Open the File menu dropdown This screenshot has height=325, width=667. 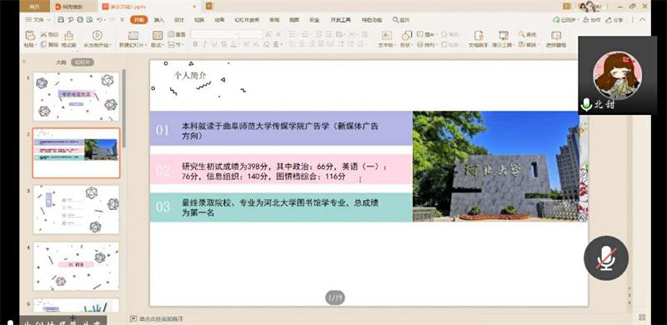pos(38,19)
